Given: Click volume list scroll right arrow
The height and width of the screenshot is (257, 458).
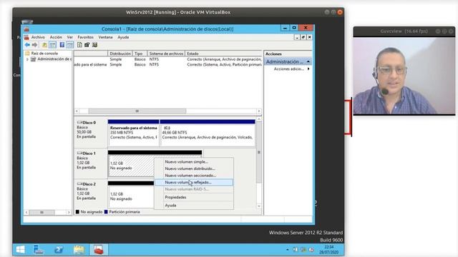Looking at the screenshot, I should tap(259, 111).
